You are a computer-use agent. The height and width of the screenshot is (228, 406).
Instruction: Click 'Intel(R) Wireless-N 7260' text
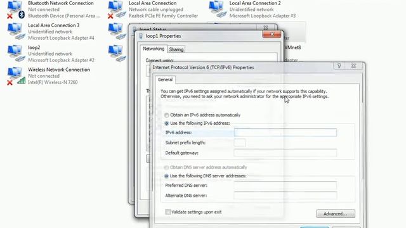click(53, 82)
